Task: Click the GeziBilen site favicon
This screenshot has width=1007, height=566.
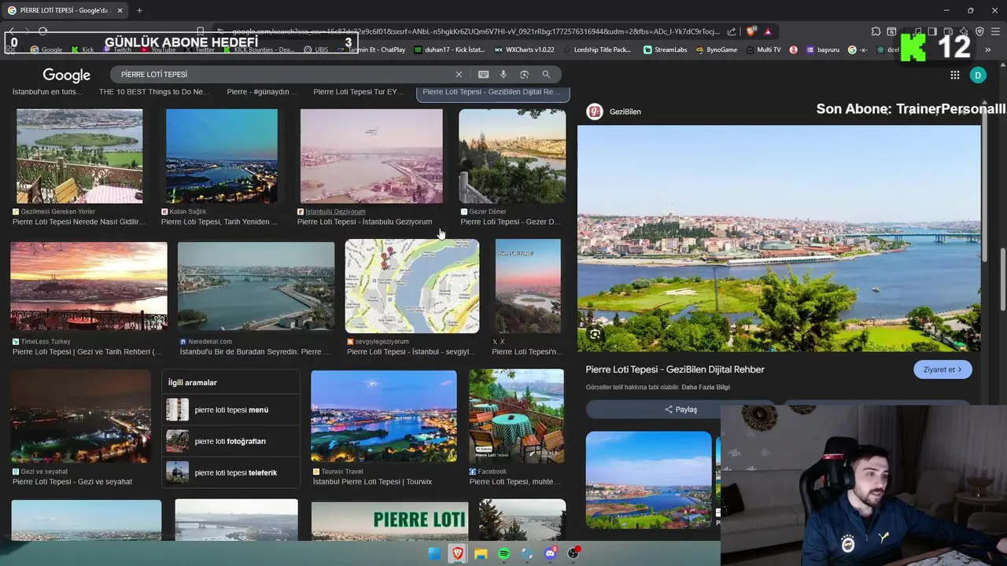Action: pos(594,112)
